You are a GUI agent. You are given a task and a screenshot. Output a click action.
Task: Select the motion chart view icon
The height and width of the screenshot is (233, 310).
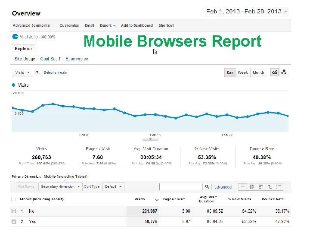tap(284, 72)
